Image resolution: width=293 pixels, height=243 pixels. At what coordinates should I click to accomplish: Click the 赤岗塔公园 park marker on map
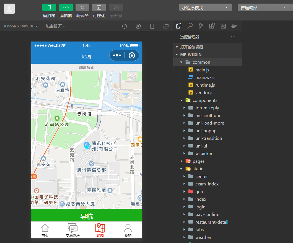click(x=57, y=118)
